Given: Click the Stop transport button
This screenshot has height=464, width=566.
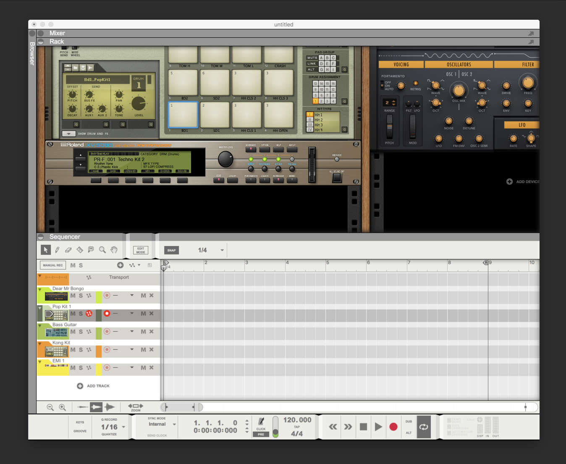Looking at the screenshot, I should click(364, 427).
